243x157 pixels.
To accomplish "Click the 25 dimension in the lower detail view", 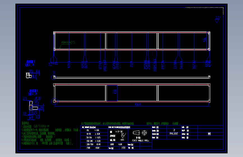I will [x=35, y=113].
